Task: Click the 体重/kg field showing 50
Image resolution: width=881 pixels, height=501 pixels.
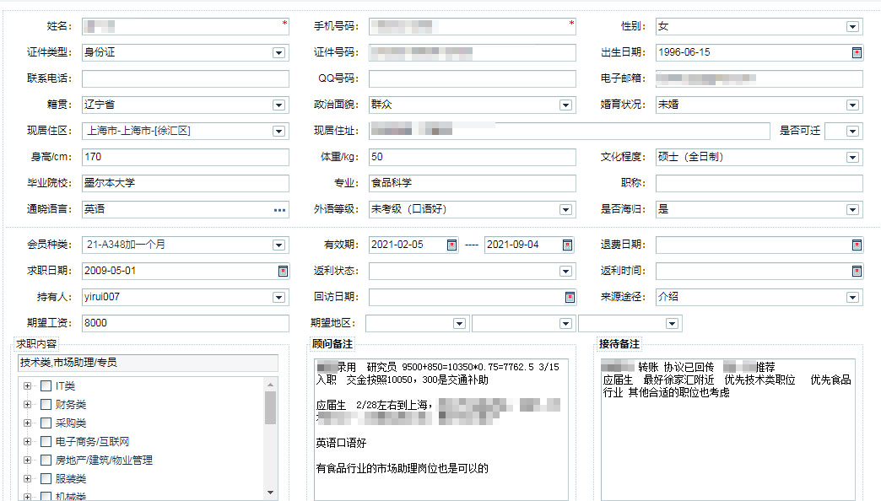Action: tap(473, 157)
